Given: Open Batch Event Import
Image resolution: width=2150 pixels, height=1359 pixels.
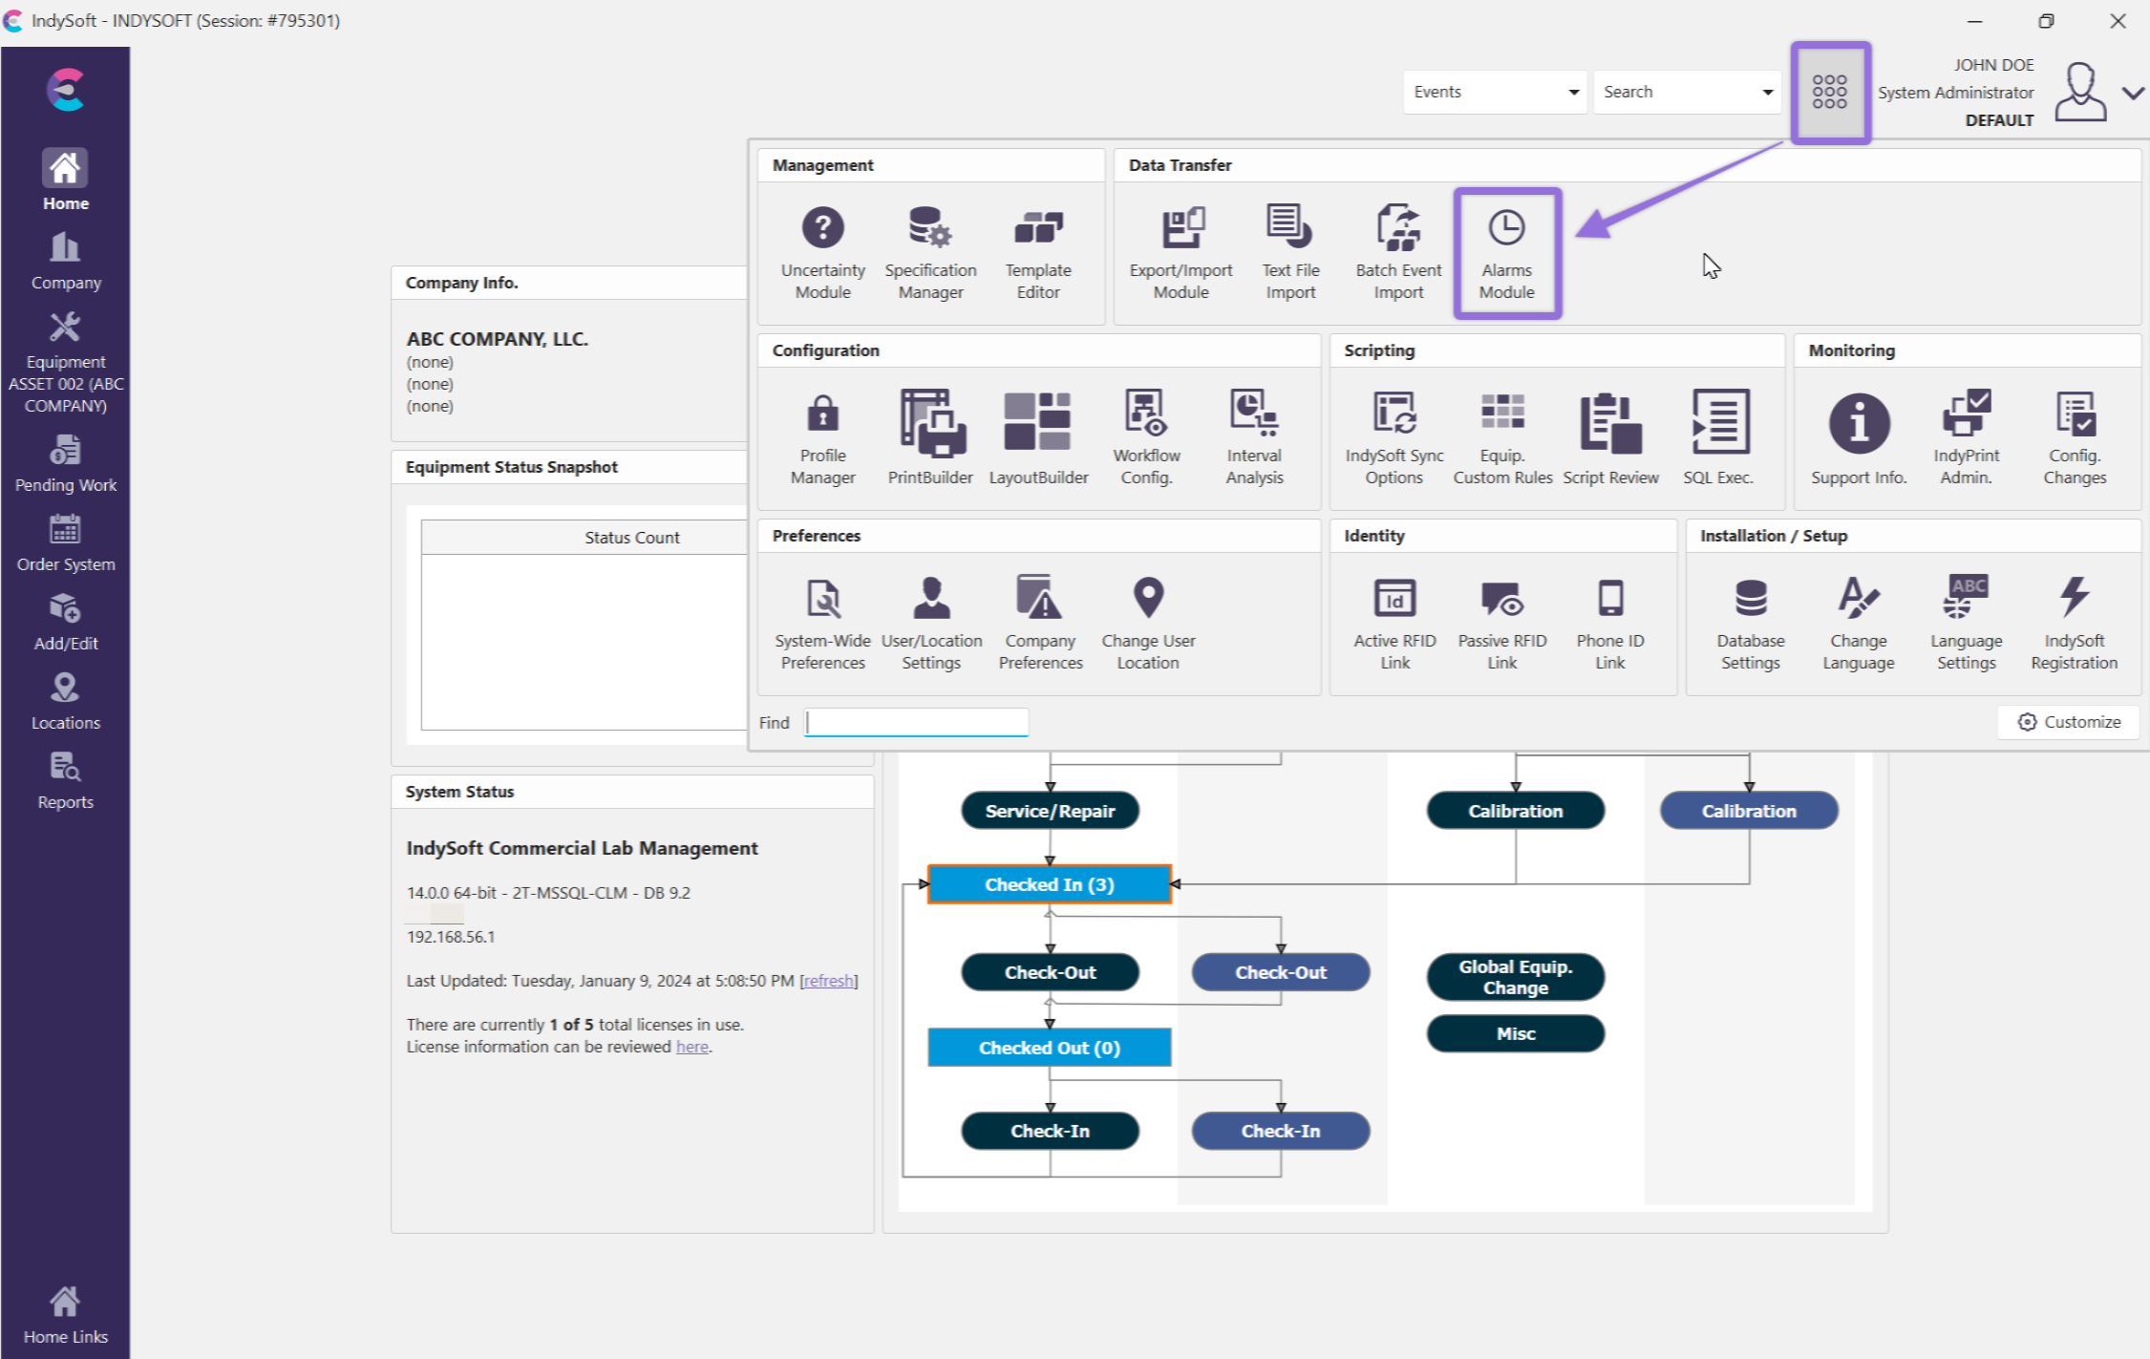Looking at the screenshot, I should pos(1398,252).
